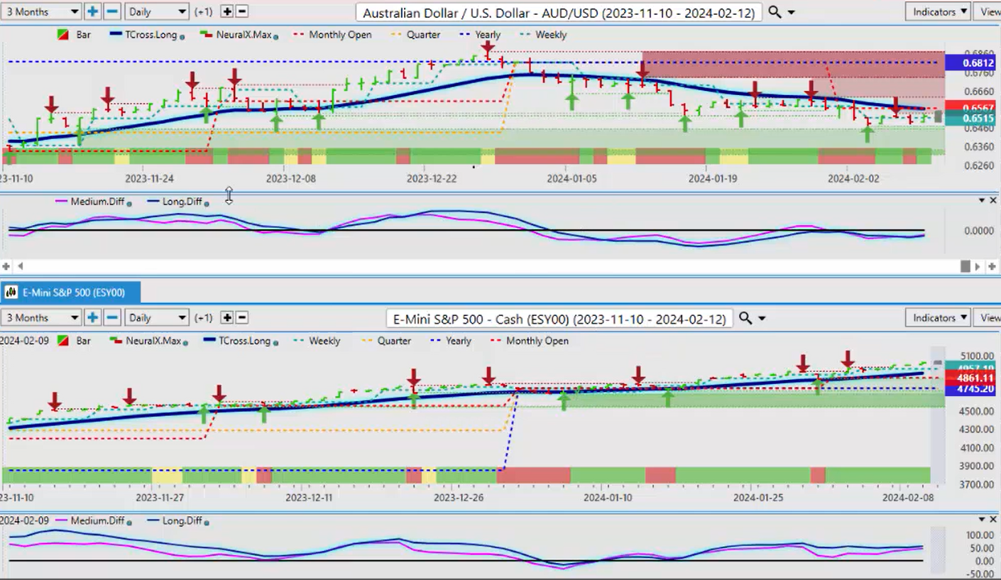The height and width of the screenshot is (580, 1001).
Task: Toggle the Bar legend item in E-Mini chart
Action: tap(73, 341)
